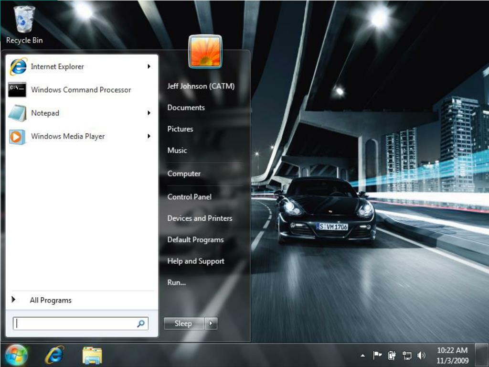Focus the Start menu search box

point(80,324)
